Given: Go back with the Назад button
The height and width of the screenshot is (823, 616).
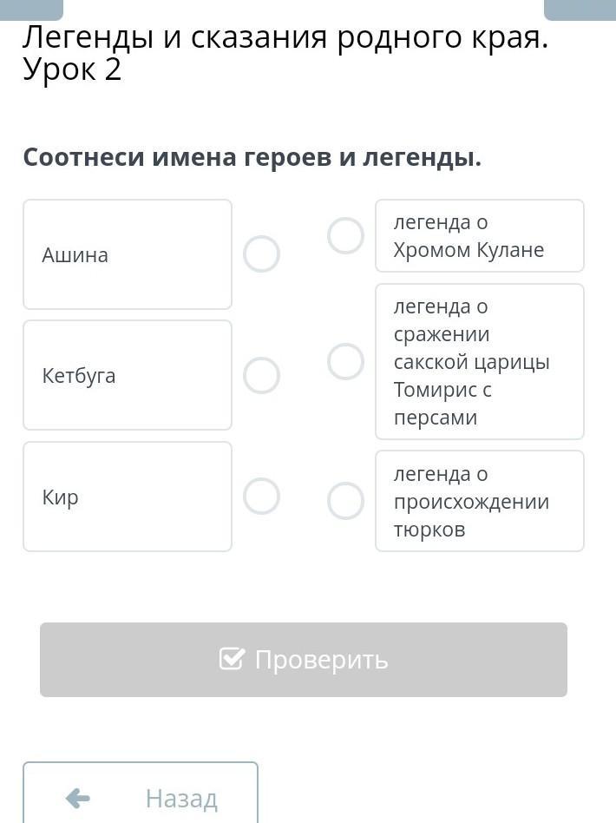Looking at the screenshot, I should click(141, 794).
